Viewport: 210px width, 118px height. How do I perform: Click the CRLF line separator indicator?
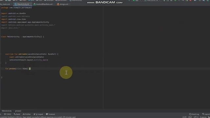click(x=190, y=117)
